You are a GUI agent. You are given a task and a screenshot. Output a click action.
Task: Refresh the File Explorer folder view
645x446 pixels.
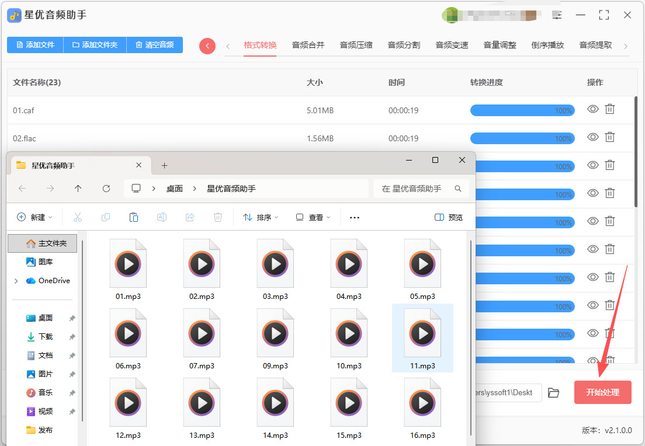point(106,188)
